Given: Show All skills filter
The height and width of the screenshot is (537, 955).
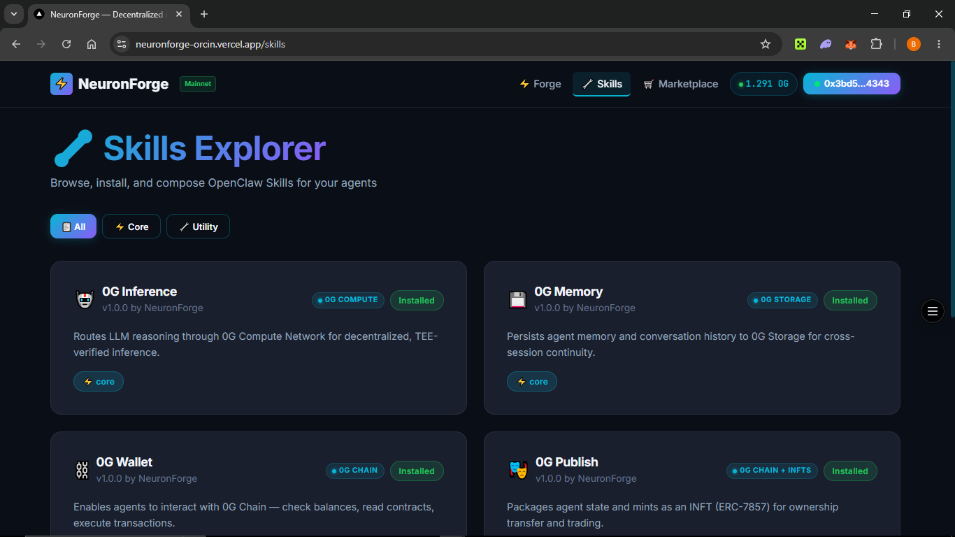Looking at the screenshot, I should coord(73,227).
